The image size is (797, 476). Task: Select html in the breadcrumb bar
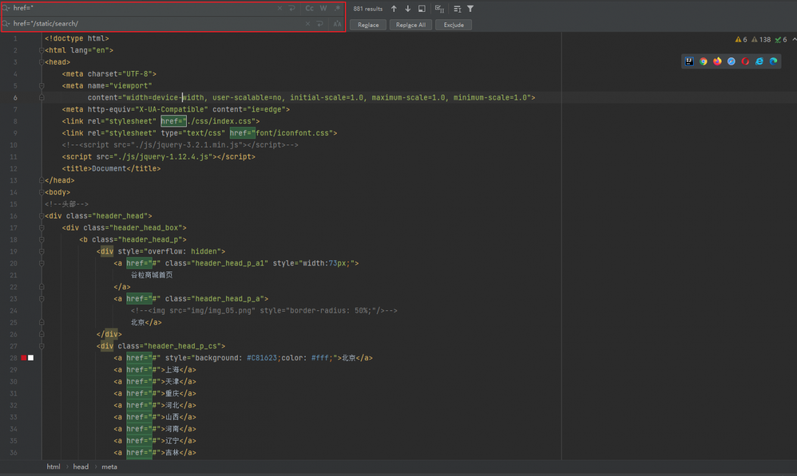[x=54, y=467]
